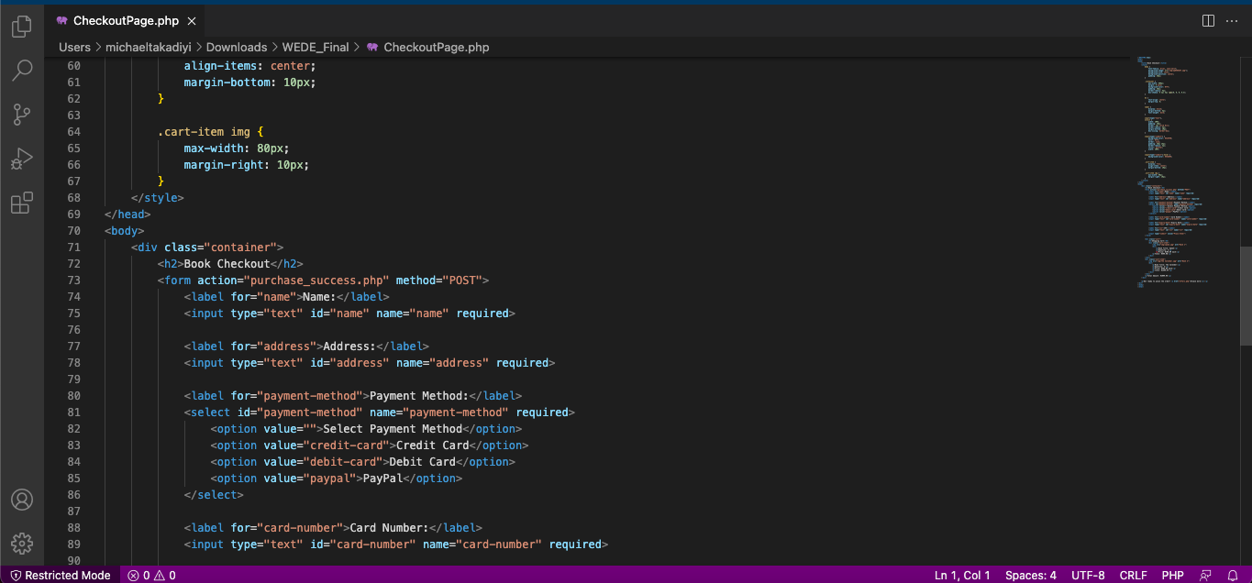
Task: Click the "PayPal" option text
Action: click(382, 478)
